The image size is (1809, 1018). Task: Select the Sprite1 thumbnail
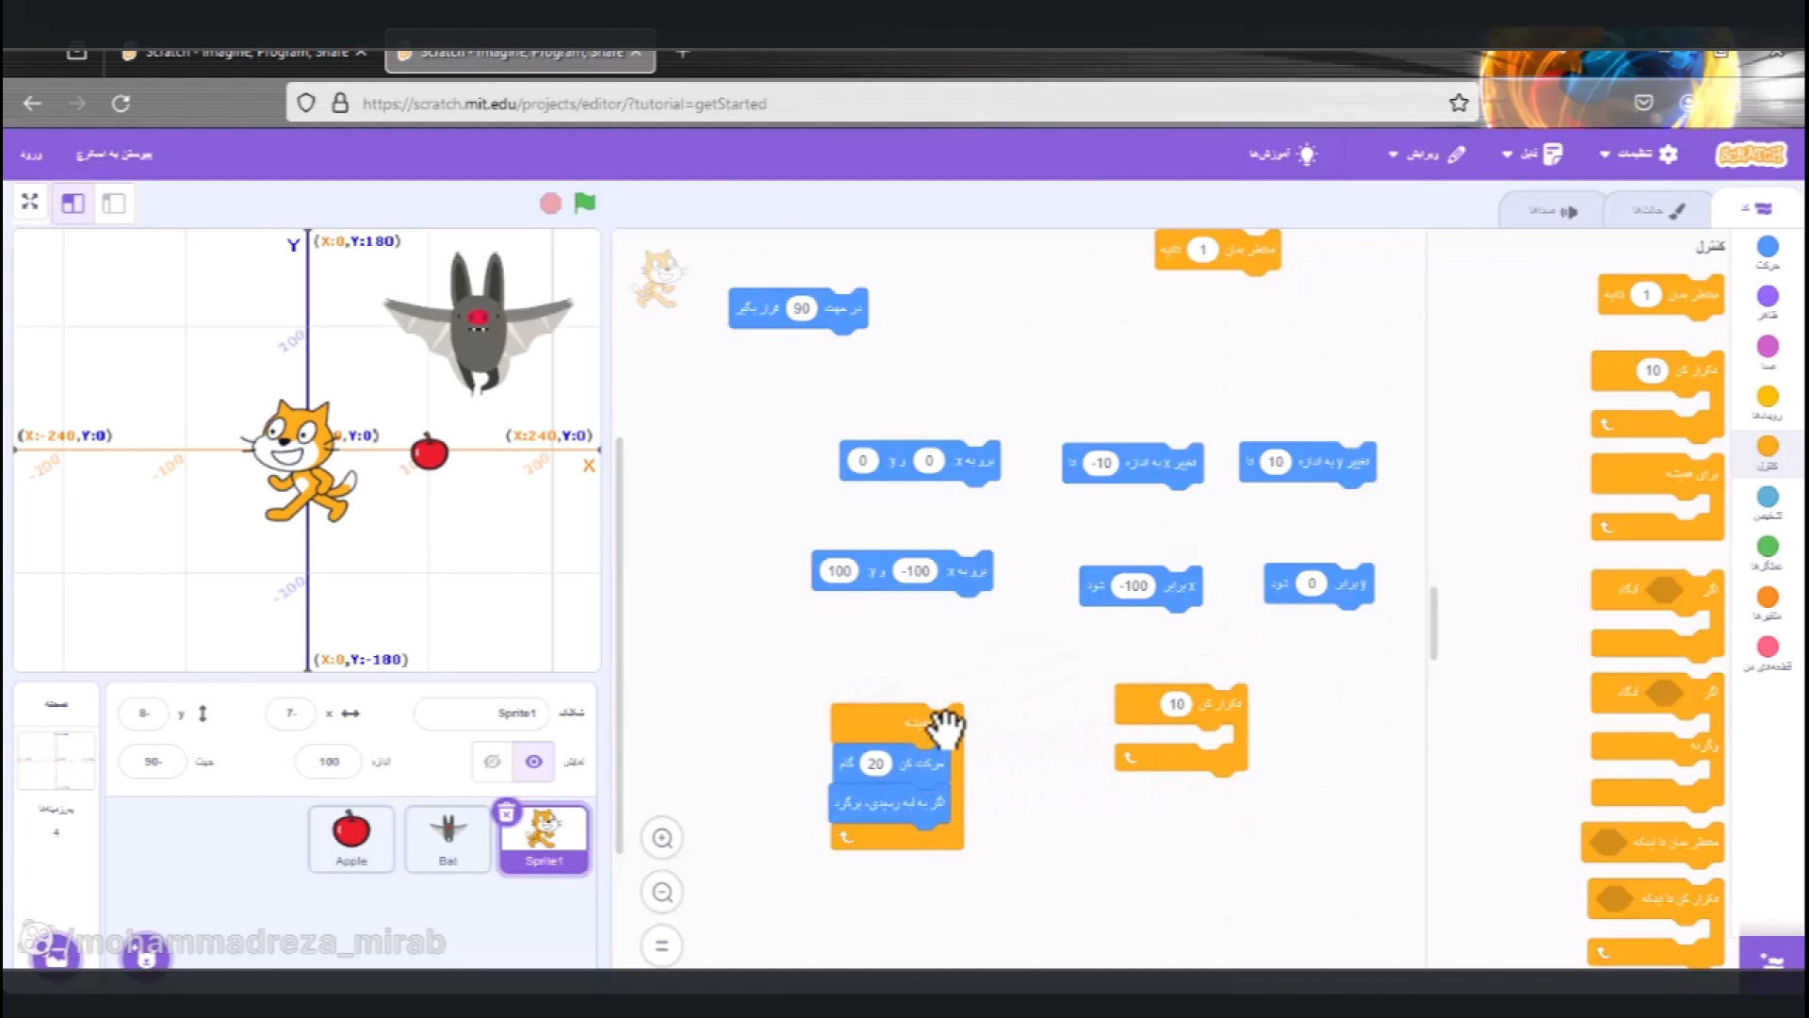[x=544, y=838]
